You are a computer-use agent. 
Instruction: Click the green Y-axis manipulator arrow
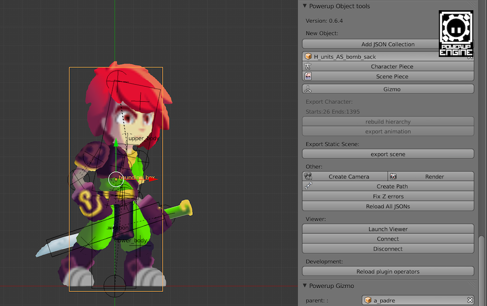[x=116, y=143]
